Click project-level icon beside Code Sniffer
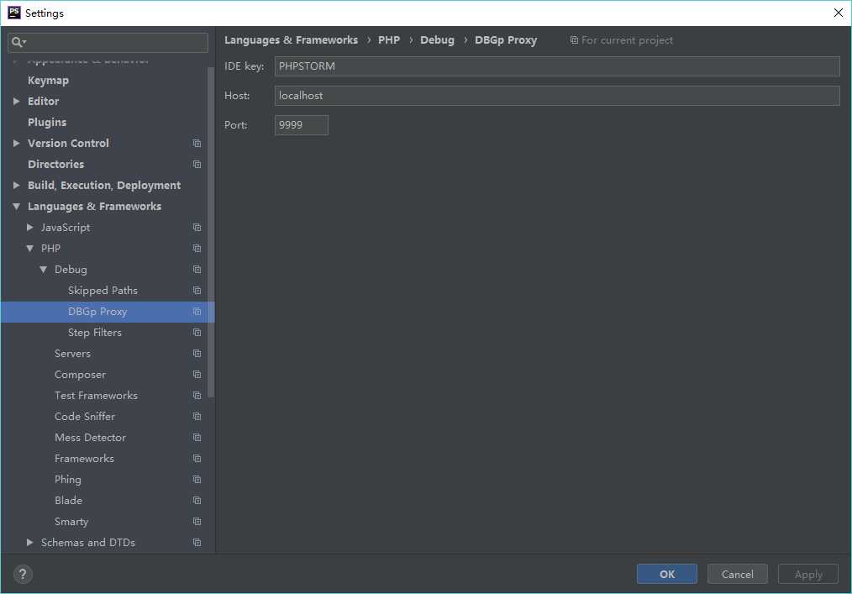Screen dimensions: 852x594 pos(197,416)
